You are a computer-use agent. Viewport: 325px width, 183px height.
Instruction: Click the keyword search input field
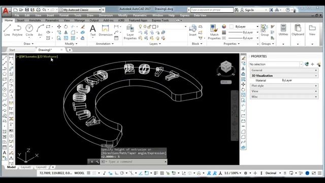[212, 10]
